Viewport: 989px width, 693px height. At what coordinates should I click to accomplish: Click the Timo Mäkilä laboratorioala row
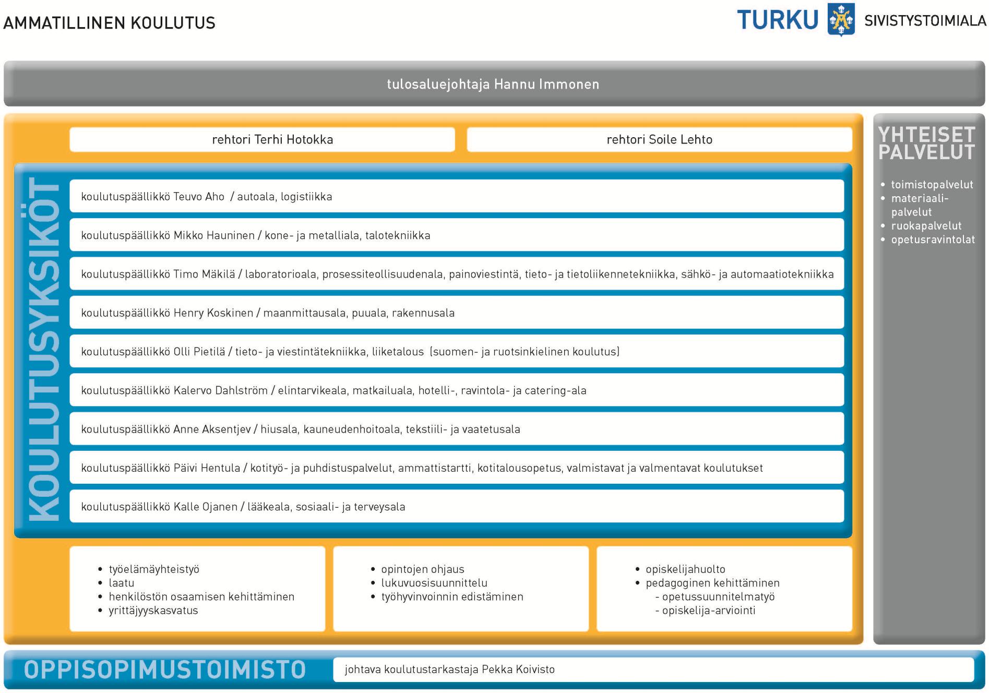(x=457, y=274)
